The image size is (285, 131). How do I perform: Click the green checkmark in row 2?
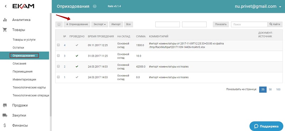77,67
